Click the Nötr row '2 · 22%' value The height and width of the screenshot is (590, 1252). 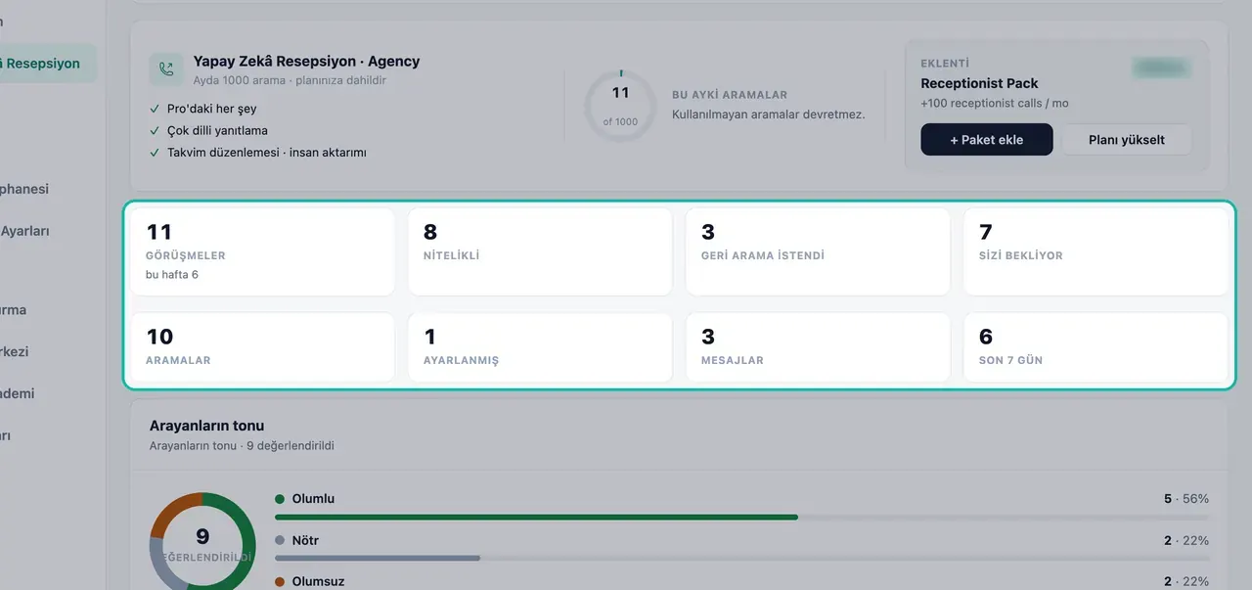pyautogui.click(x=1186, y=540)
